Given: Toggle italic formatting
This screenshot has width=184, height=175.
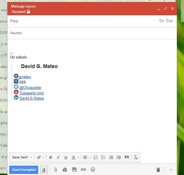Looking at the screenshot, I should [58, 158].
